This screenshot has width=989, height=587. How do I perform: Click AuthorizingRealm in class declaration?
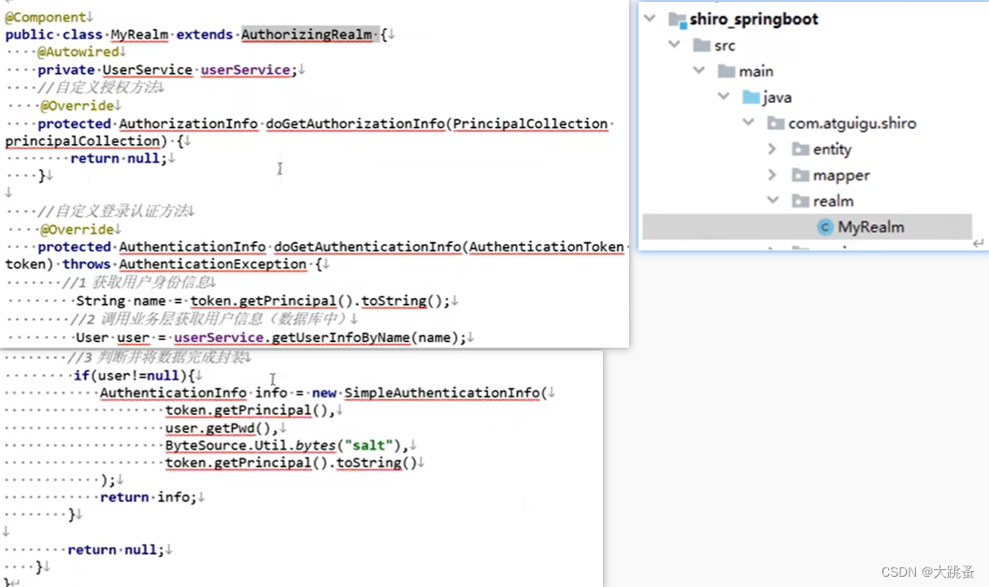coord(307,34)
